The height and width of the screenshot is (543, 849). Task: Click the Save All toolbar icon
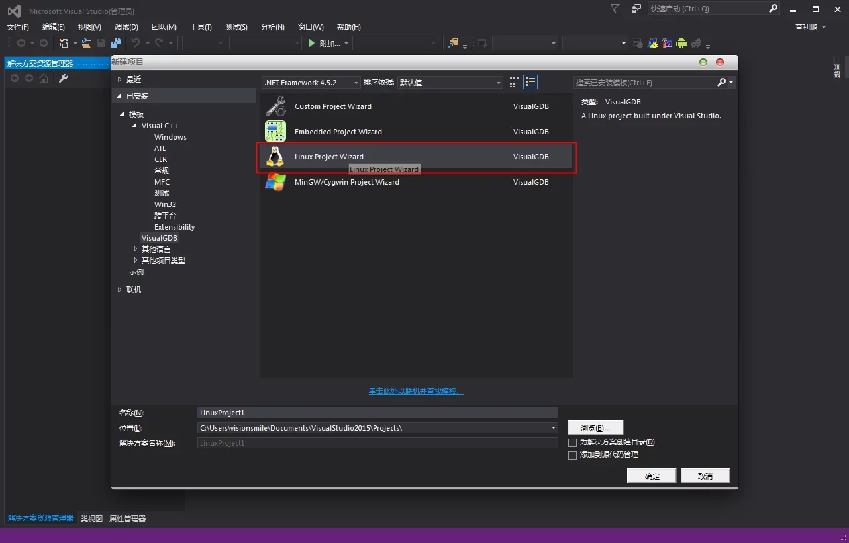[x=116, y=44]
